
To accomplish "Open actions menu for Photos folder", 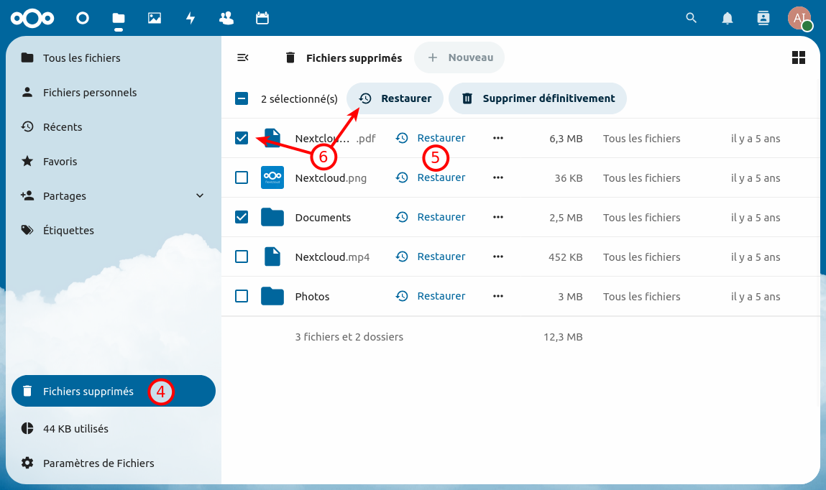I will pyautogui.click(x=498, y=295).
